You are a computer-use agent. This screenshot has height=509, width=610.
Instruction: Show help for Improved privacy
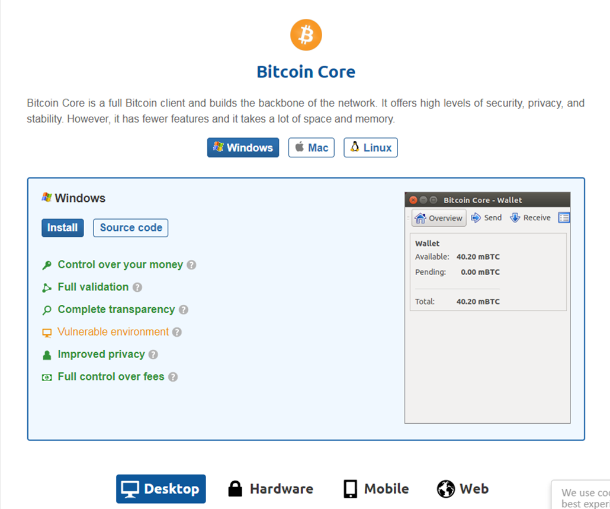click(153, 355)
